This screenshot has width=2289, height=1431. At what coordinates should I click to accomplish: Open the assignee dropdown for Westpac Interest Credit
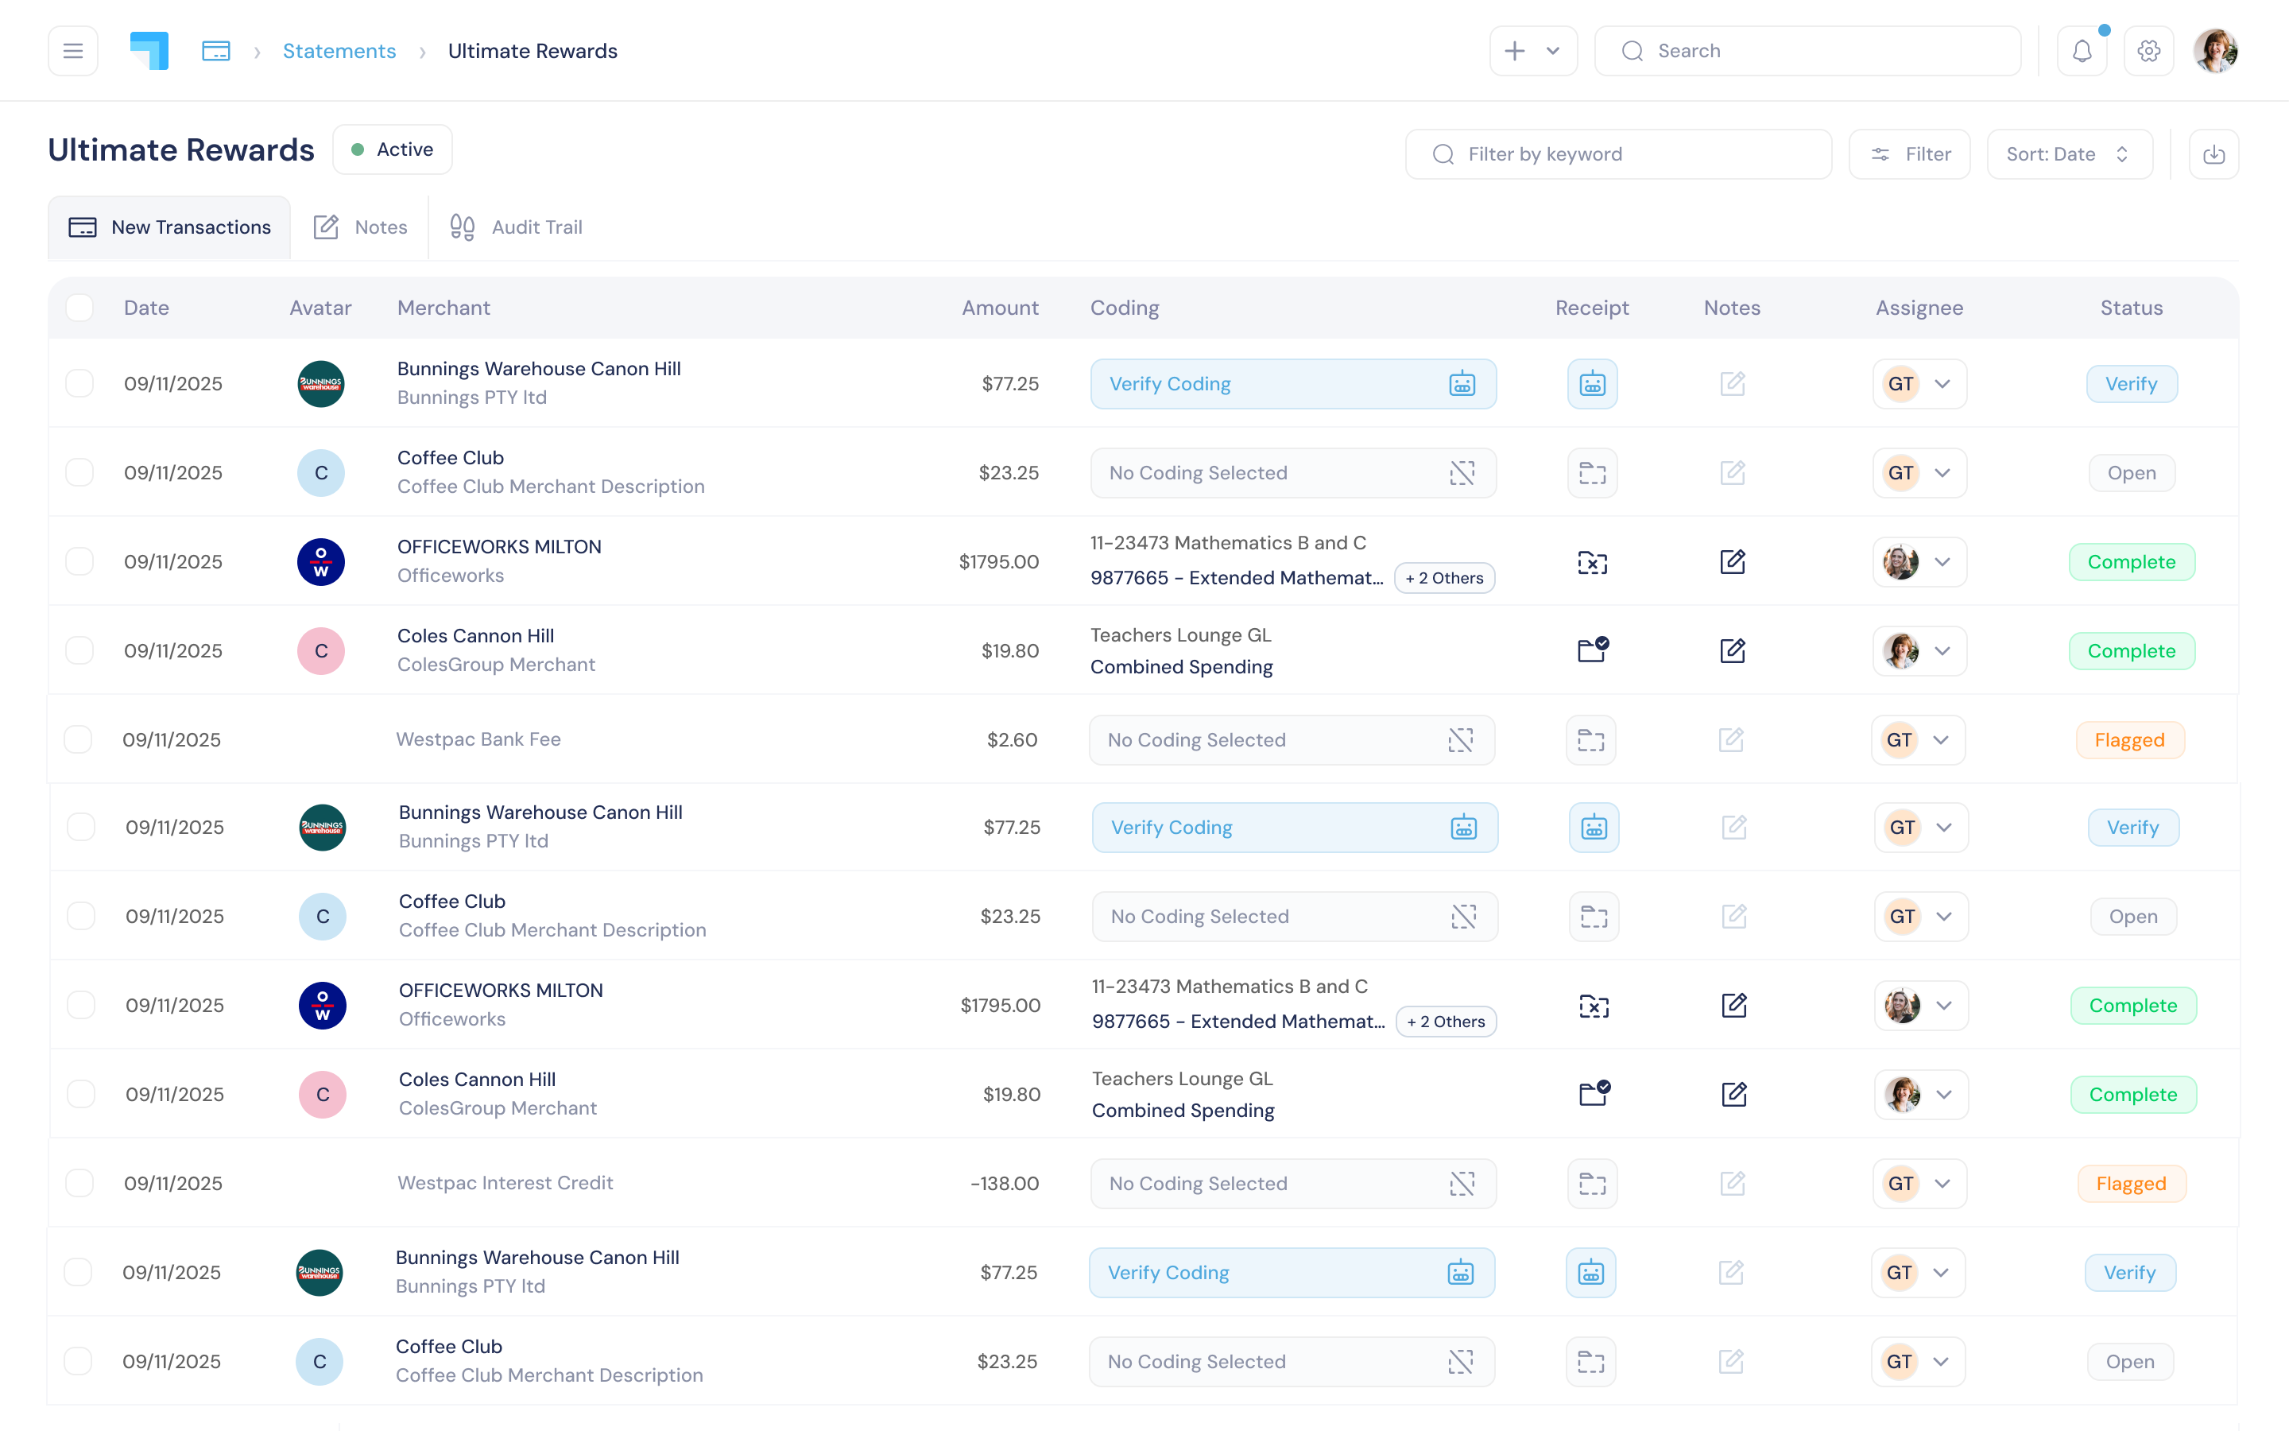pos(1945,1183)
